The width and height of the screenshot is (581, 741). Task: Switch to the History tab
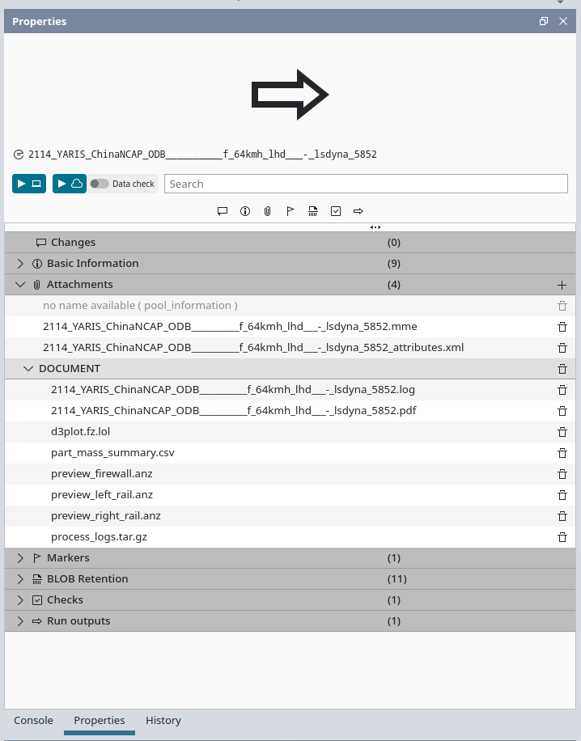pos(163,721)
